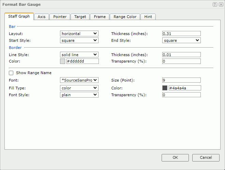The width and height of the screenshot is (225, 170).
Task: Open the Frame tab
Action: click(100, 17)
